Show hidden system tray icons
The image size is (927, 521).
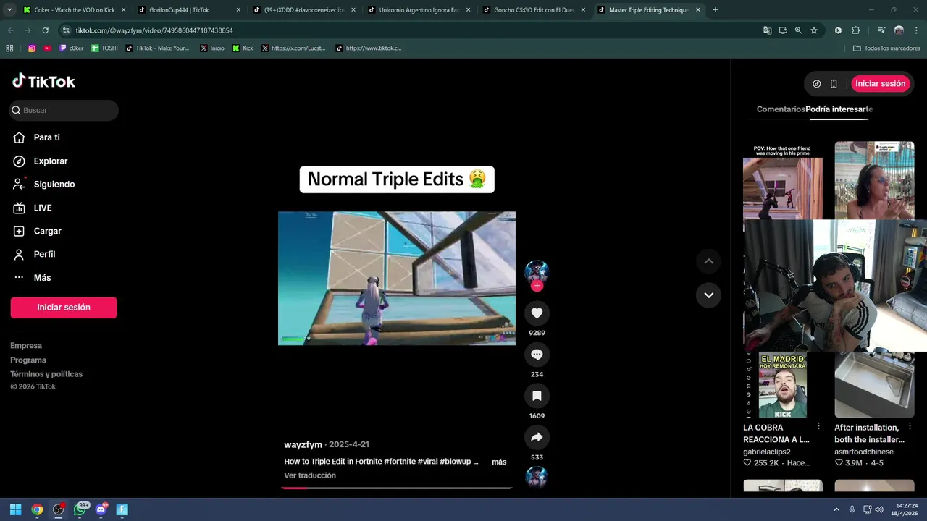(836, 509)
